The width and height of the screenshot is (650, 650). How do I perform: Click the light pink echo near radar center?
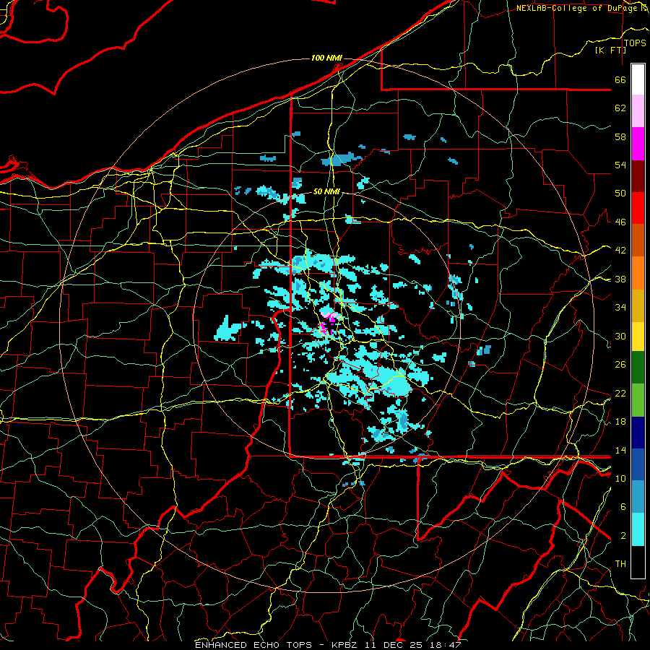[x=330, y=316]
